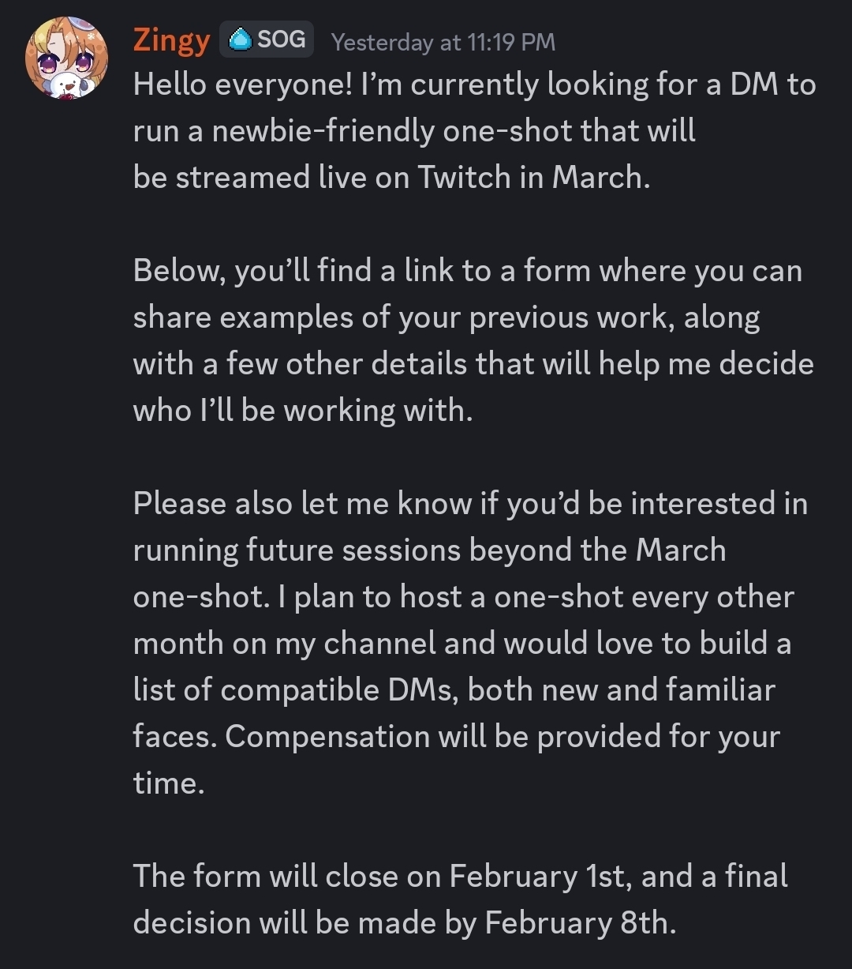
Task: Click the words 'compatible DMs' in the message
Action: [x=339, y=690]
